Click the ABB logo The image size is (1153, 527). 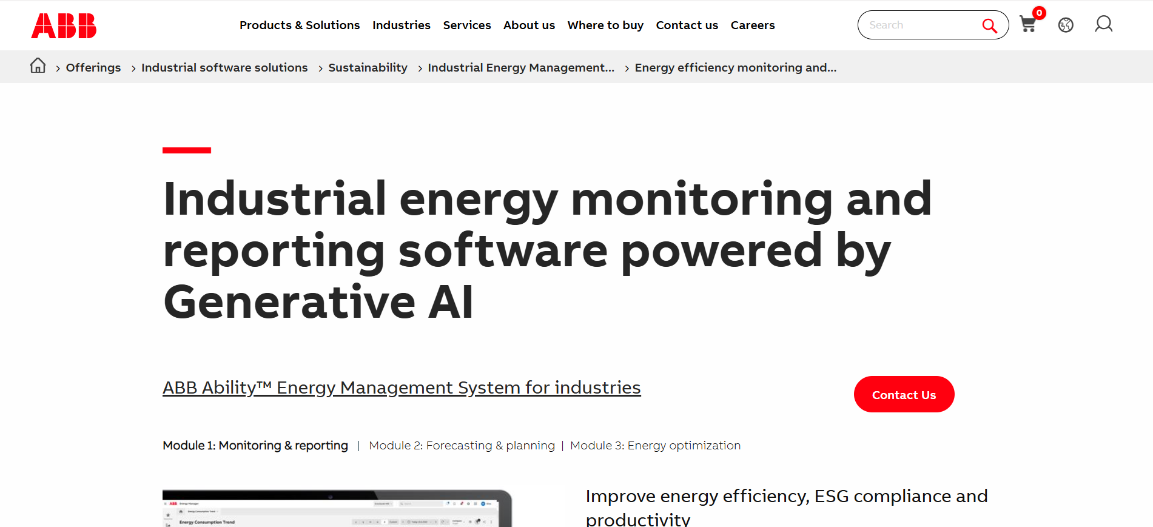64,25
